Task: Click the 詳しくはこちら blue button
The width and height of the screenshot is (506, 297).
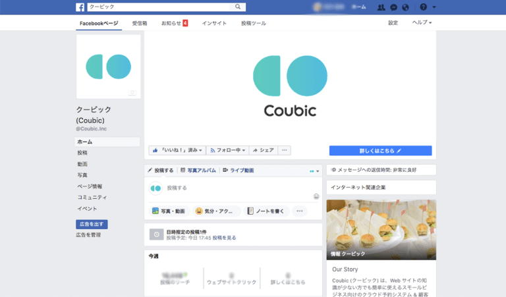Action: point(380,151)
